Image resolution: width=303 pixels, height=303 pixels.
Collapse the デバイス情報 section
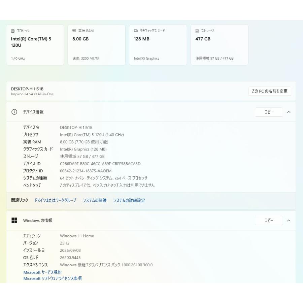point(289,112)
